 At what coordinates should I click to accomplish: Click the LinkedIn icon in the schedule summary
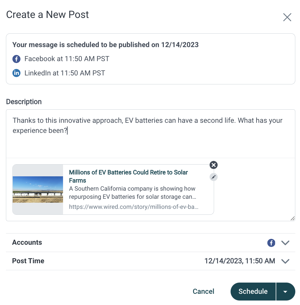click(x=16, y=73)
